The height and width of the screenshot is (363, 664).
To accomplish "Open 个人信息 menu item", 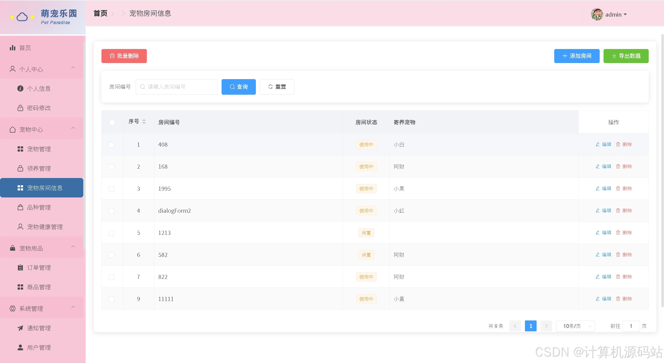I will coord(42,88).
